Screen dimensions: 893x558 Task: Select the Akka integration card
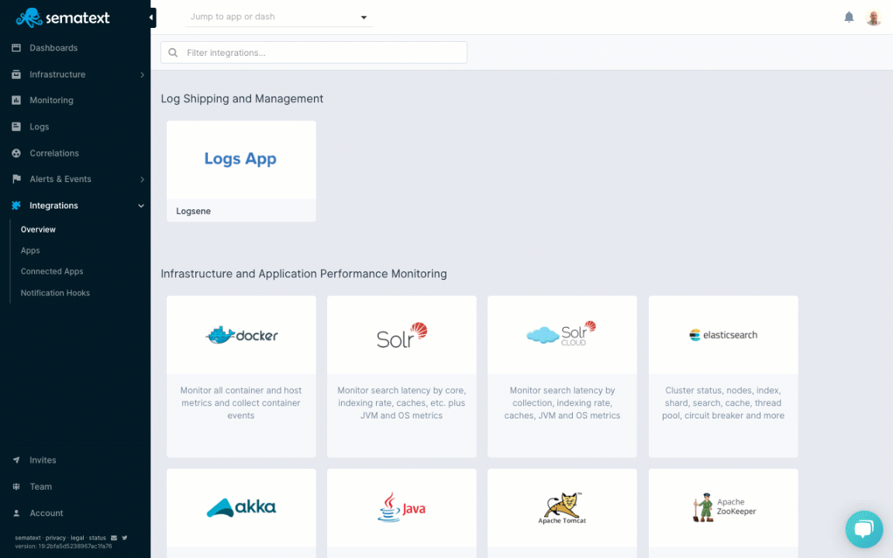[x=241, y=514]
